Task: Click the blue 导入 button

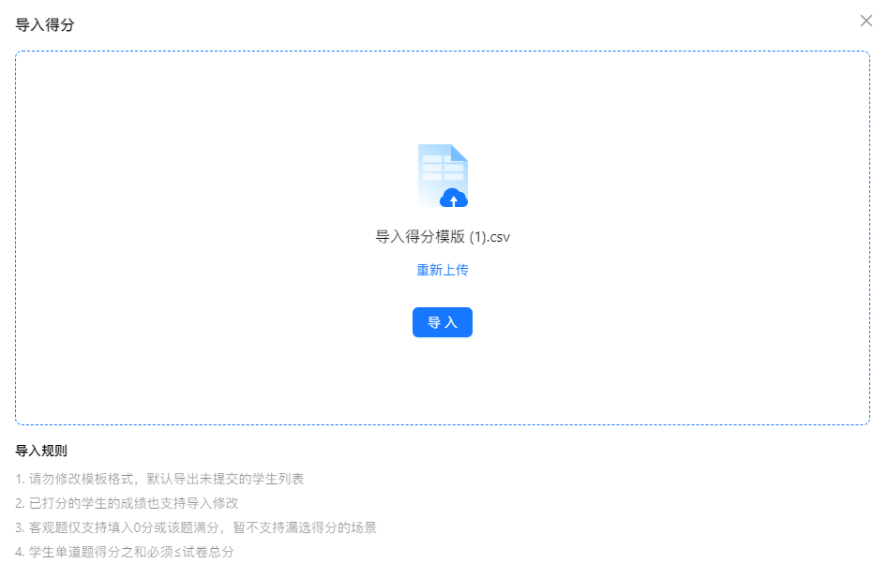Action: tap(443, 322)
